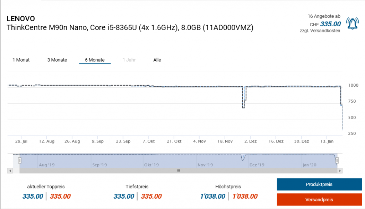Click the ThinkCentre M90n Nano product title
Screen dimensions: 365x209
[x=130, y=28]
